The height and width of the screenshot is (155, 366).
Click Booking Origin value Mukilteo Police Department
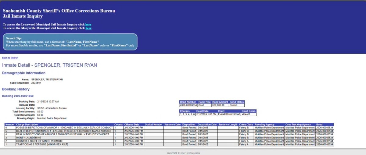52,118
